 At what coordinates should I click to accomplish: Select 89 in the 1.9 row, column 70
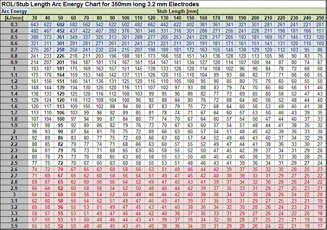click(86, 125)
